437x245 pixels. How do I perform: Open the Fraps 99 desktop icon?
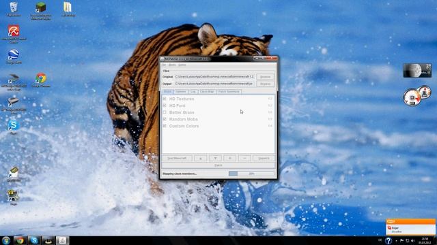14,195
